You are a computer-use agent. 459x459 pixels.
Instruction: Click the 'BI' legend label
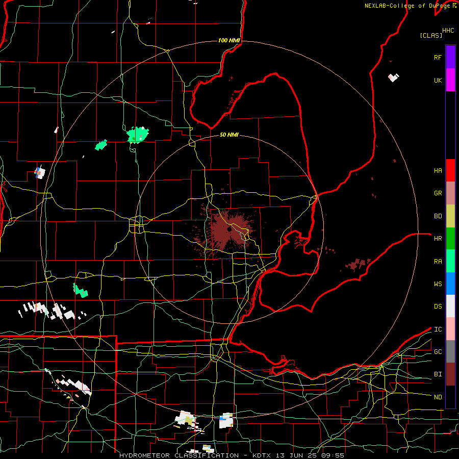(438, 374)
